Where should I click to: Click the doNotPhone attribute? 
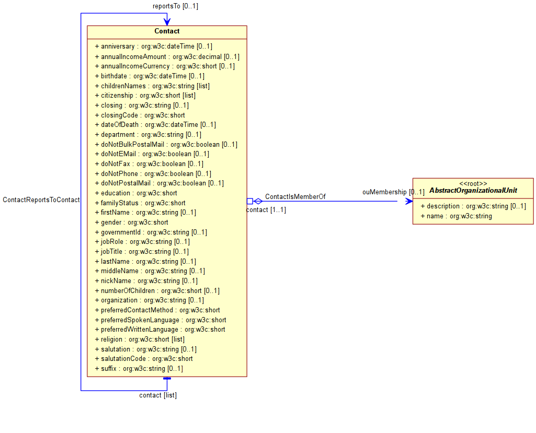(153, 174)
